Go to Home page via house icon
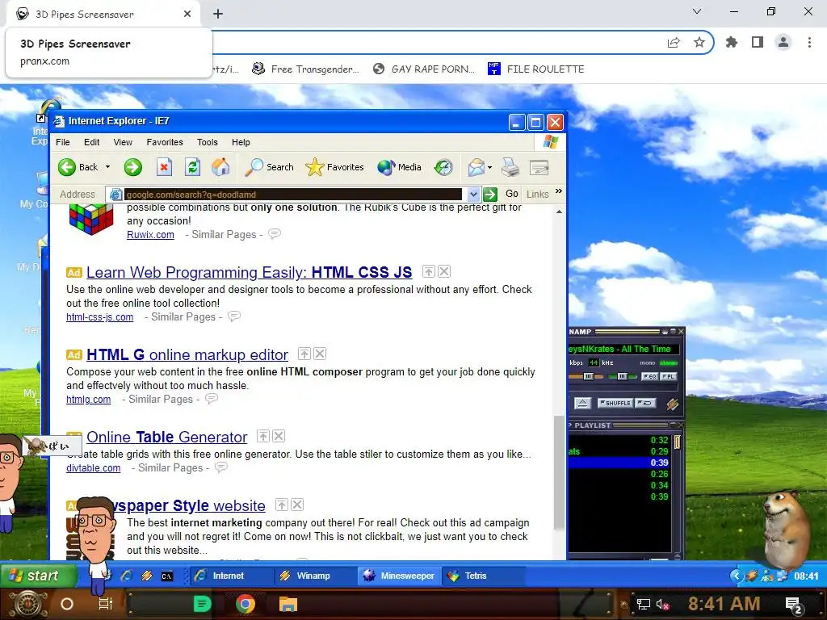Screen dimensions: 827x620 (220, 167)
